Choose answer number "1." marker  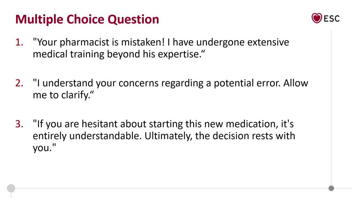pyautogui.click(x=19, y=42)
